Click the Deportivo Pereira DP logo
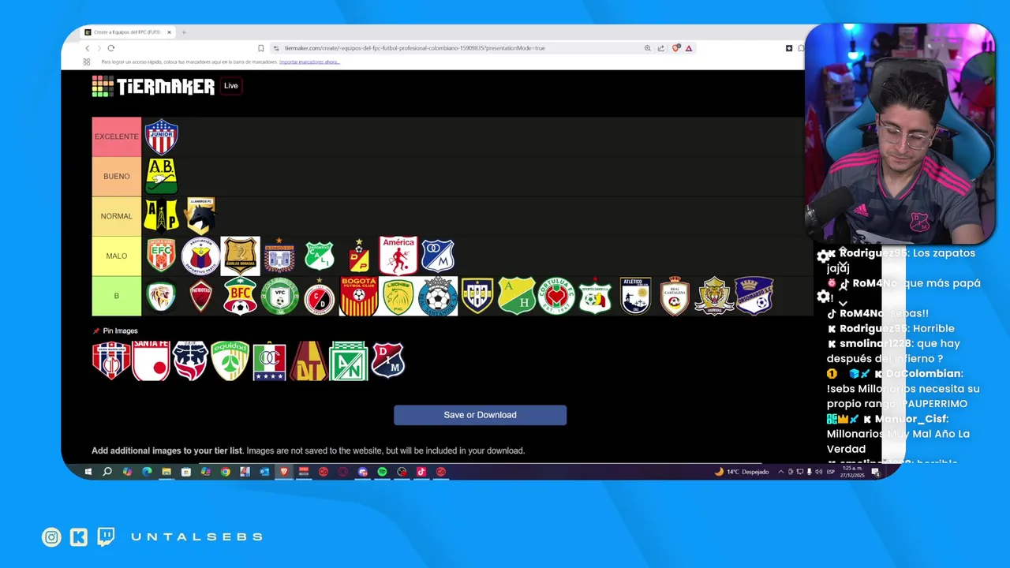 (x=359, y=256)
